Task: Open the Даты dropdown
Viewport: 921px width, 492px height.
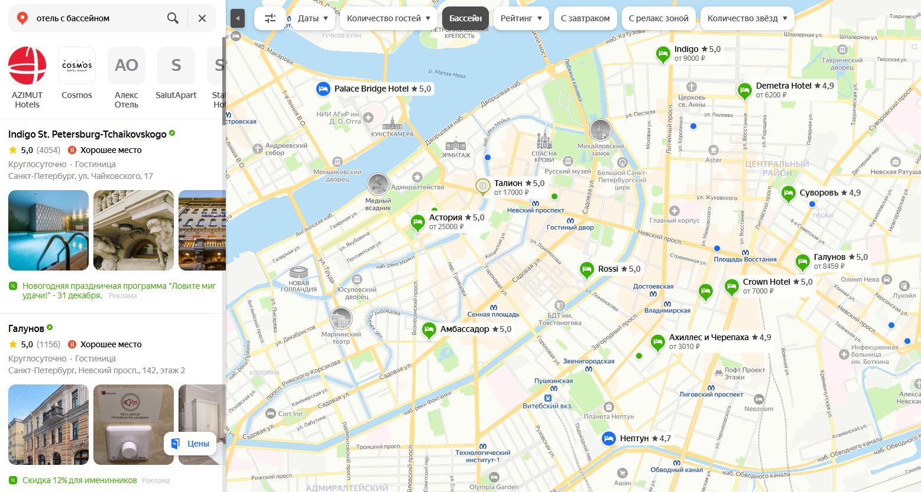Action: point(313,18)
